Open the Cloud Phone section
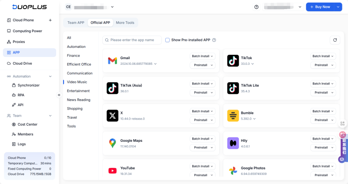The image size is (348, 184). click(x=23, y=20)
